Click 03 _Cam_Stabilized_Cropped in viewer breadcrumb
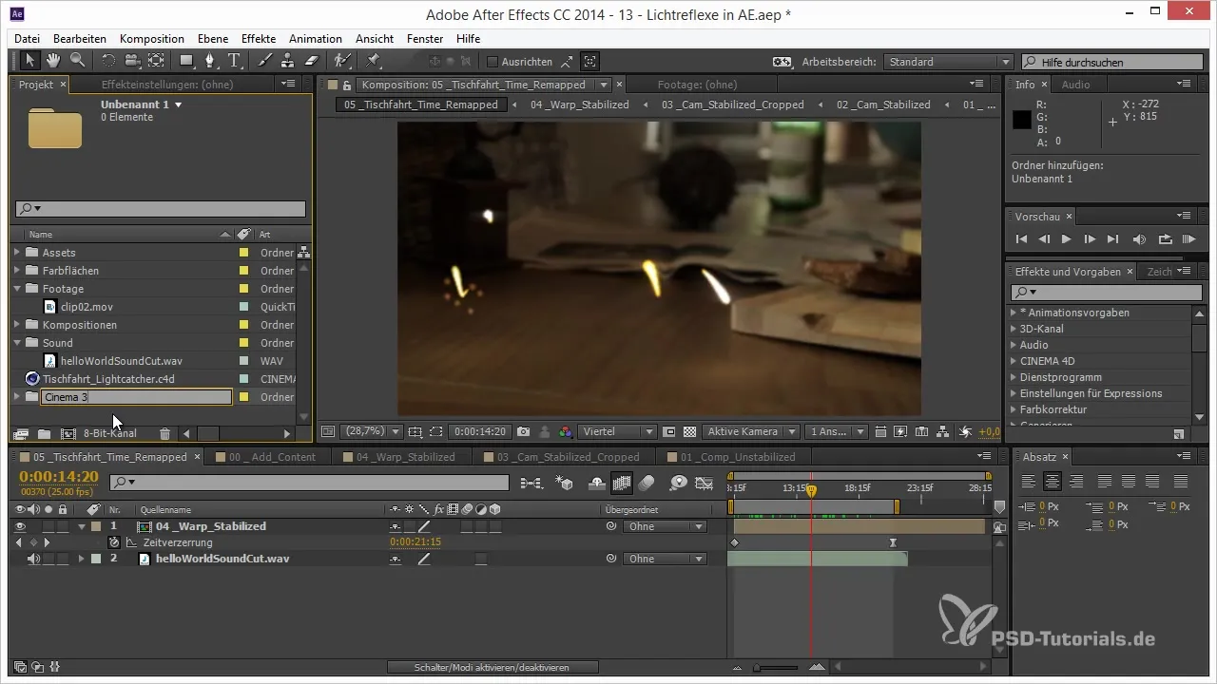This screenshot has height=684, width=1217. point(732,104)
